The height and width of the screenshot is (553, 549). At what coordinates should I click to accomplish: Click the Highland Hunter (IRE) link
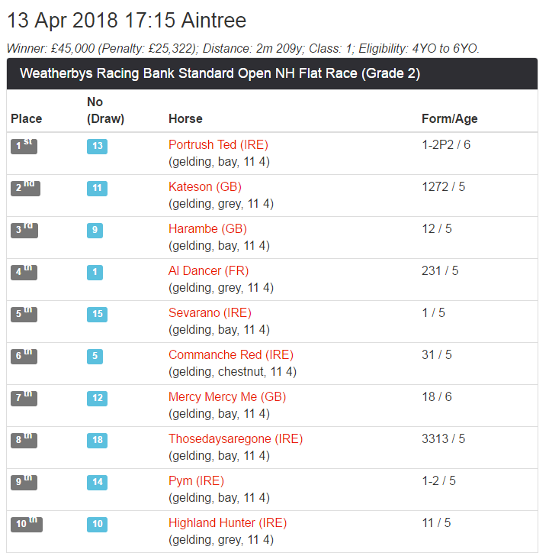[227, 523]
